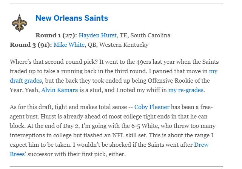Click the bold 'Round 3 (91):' label

31,45
